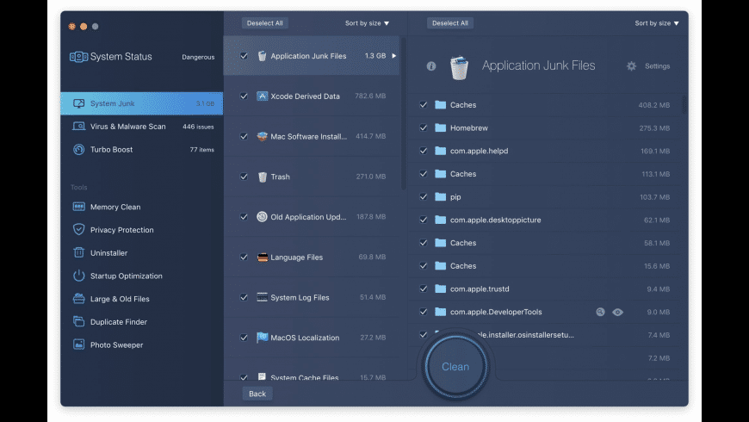Open Virus & Malware Scan section
This screenshot has width=749, height=422.
[142, 127]
